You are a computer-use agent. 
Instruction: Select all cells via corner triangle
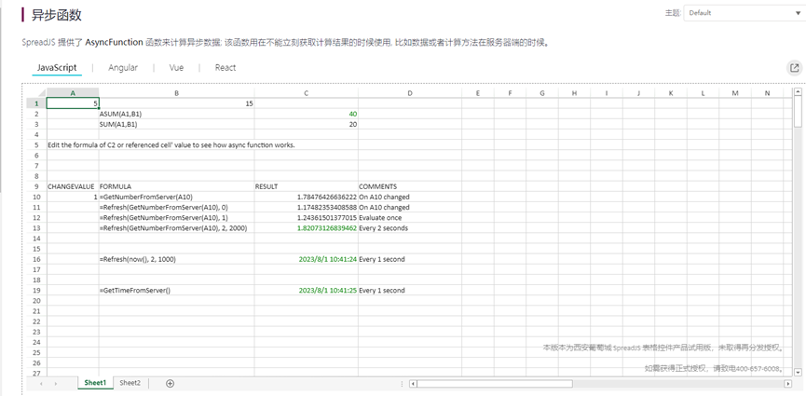click(x=36, y=92)
